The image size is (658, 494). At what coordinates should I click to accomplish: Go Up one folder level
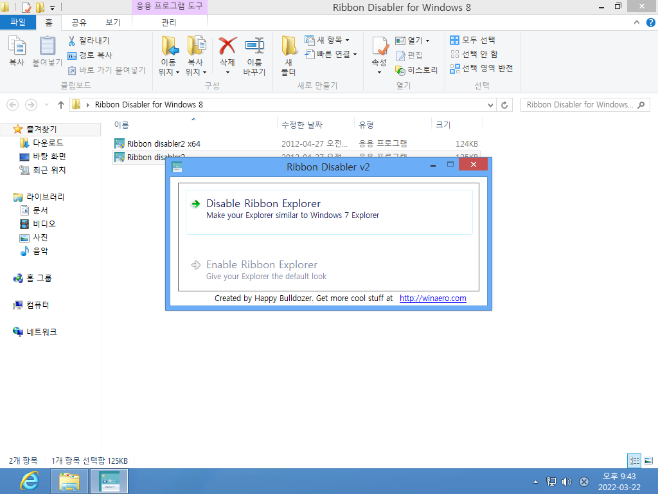point(61,105)
